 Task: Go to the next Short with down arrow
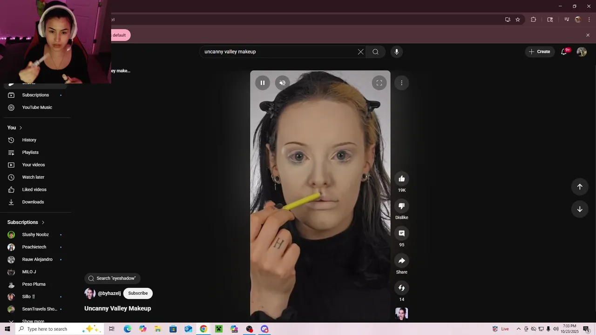580,209
